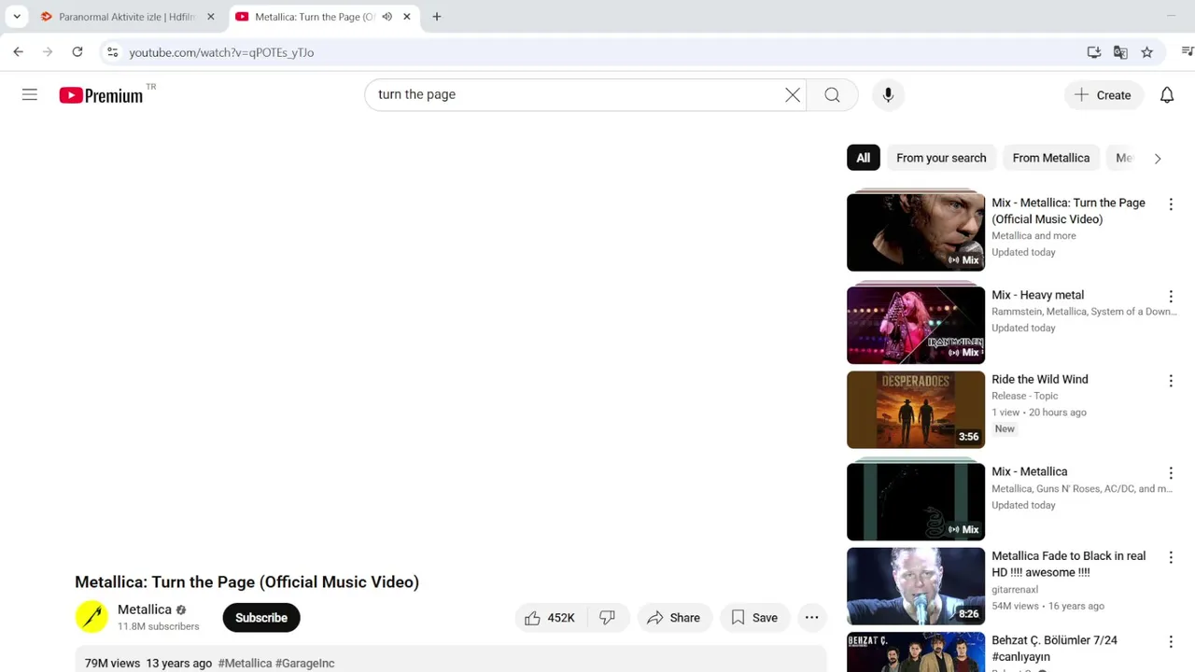Open options for Metallica Fade to Black video
The width and height of the screenshot is (1195, 672).
[x=1171, y=557]
